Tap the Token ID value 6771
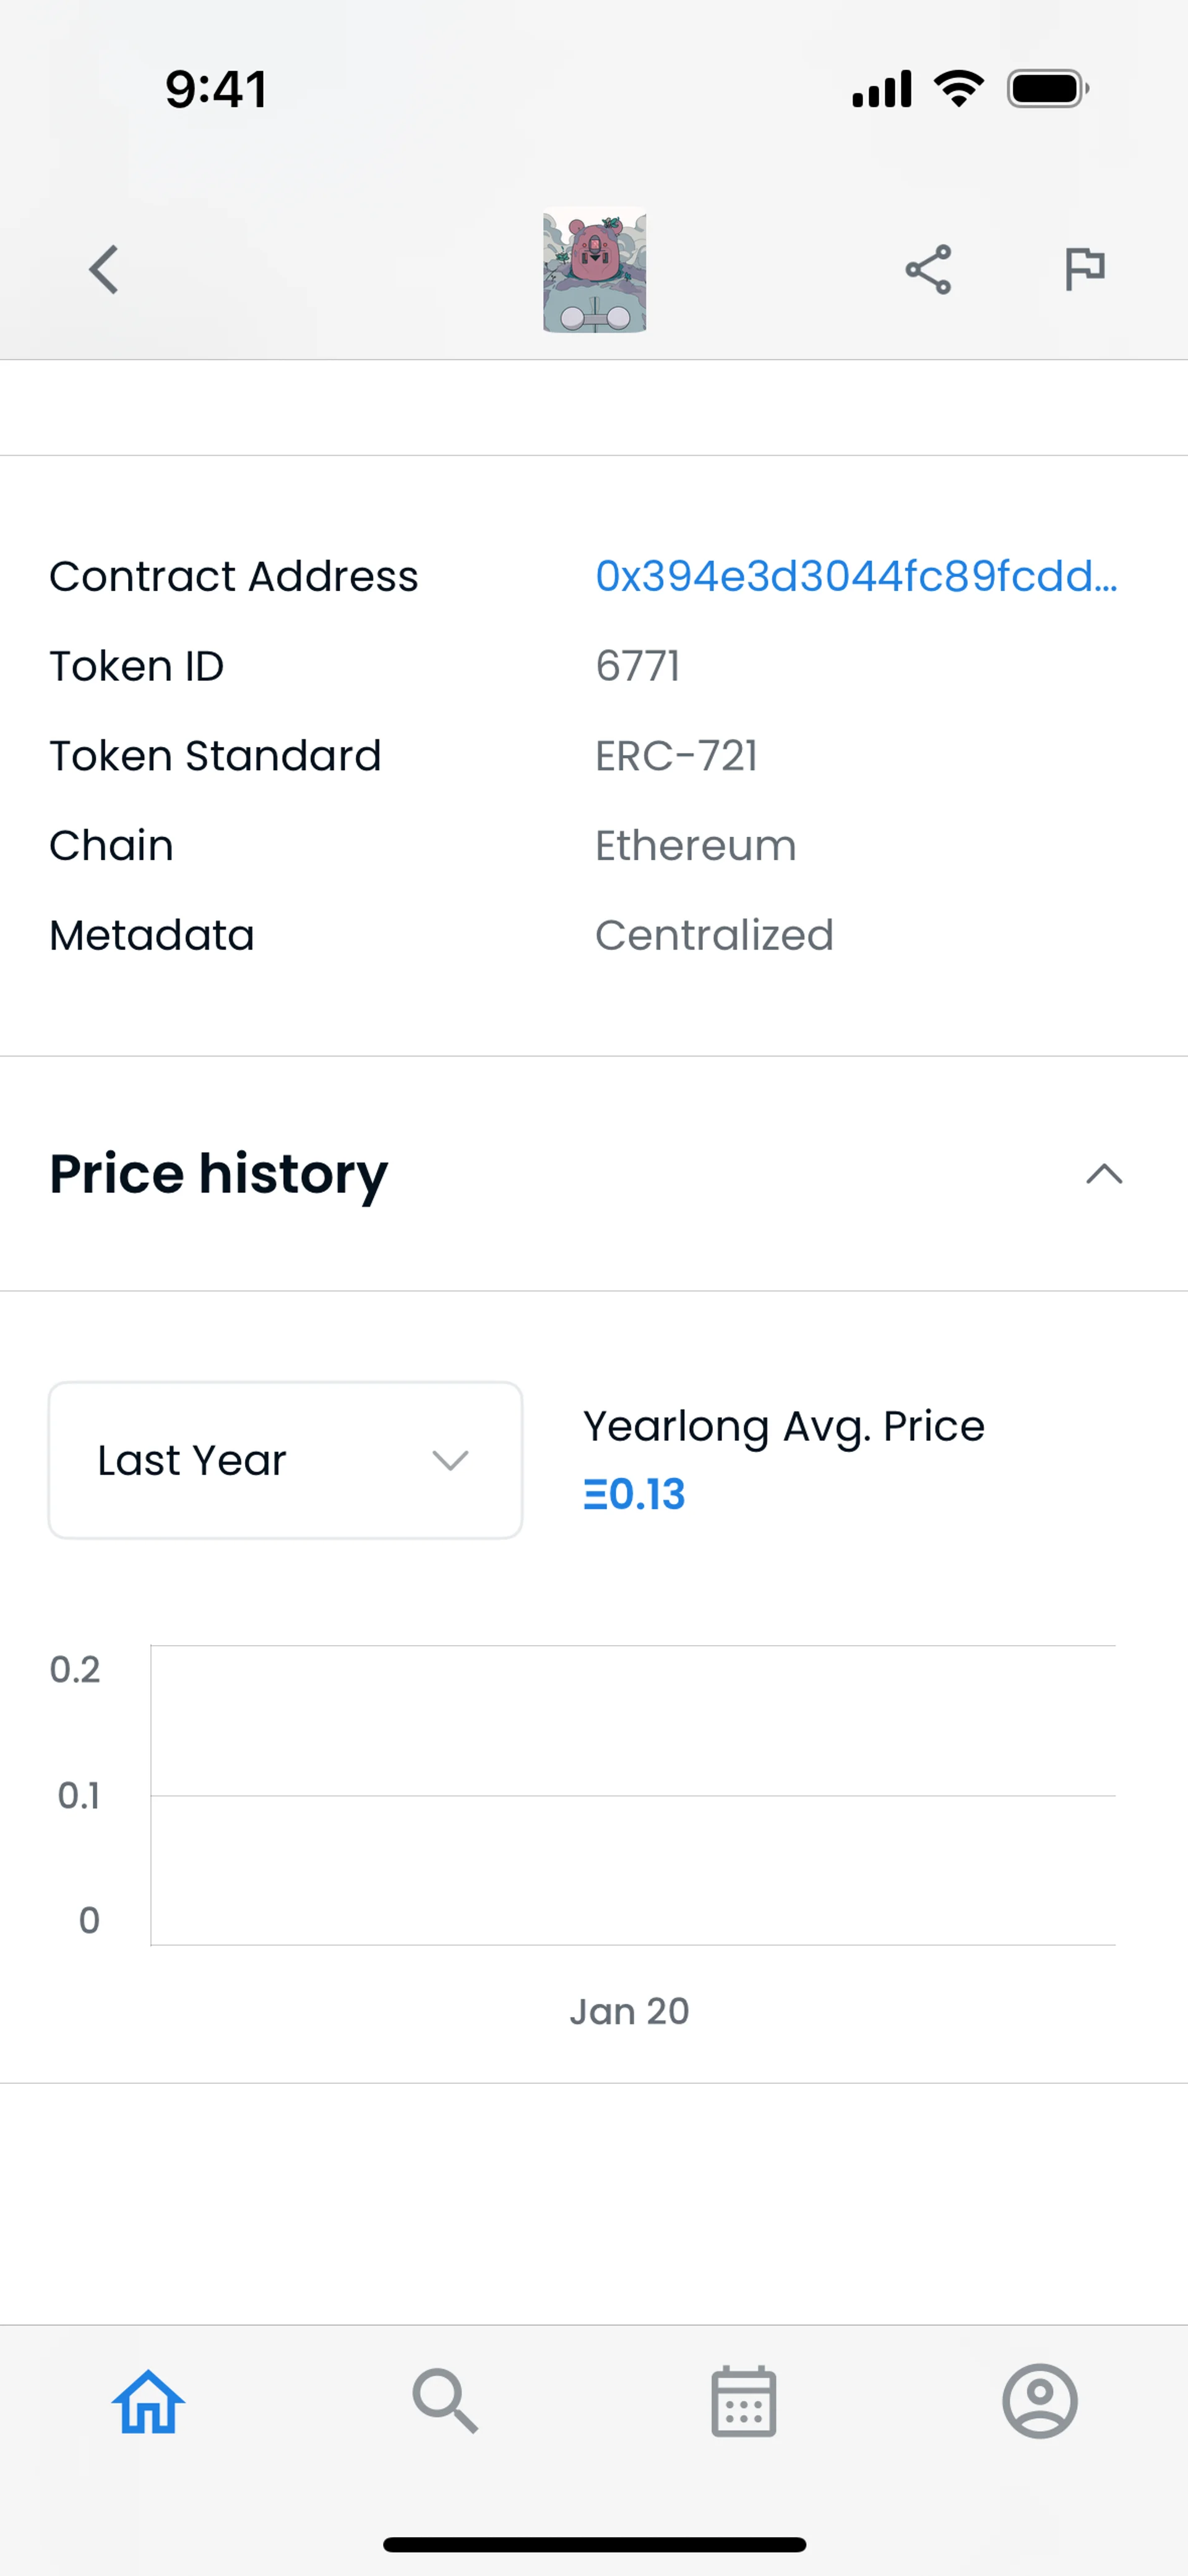Viewport: 1188px width, 2576px height. point(638,667)
